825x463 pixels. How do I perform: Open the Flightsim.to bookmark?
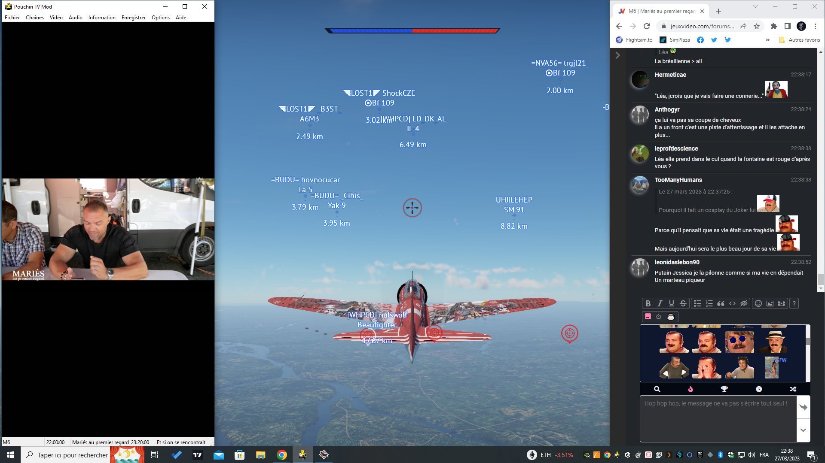(634, 40)
